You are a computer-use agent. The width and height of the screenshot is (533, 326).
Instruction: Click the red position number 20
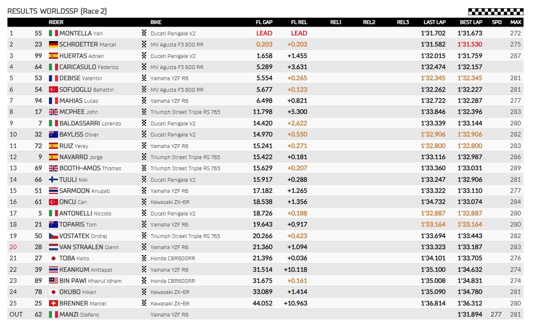coord(13,247)
